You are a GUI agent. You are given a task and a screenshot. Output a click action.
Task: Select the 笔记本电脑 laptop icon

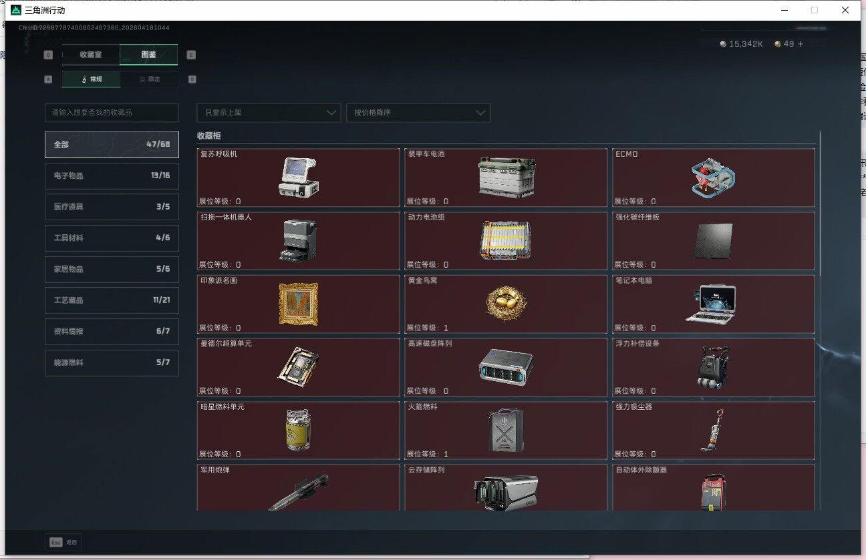tap(710, 304)
